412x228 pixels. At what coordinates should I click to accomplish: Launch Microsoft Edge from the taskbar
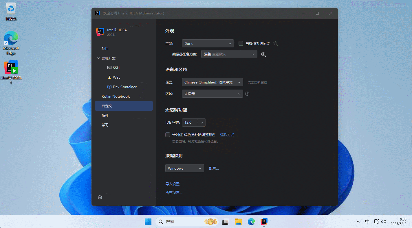[x=251, y=222]
